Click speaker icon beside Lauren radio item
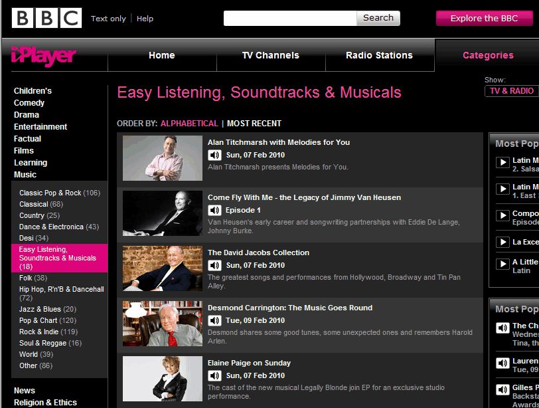539x408 pixels. pyautogui.click(x=502, y=363)
